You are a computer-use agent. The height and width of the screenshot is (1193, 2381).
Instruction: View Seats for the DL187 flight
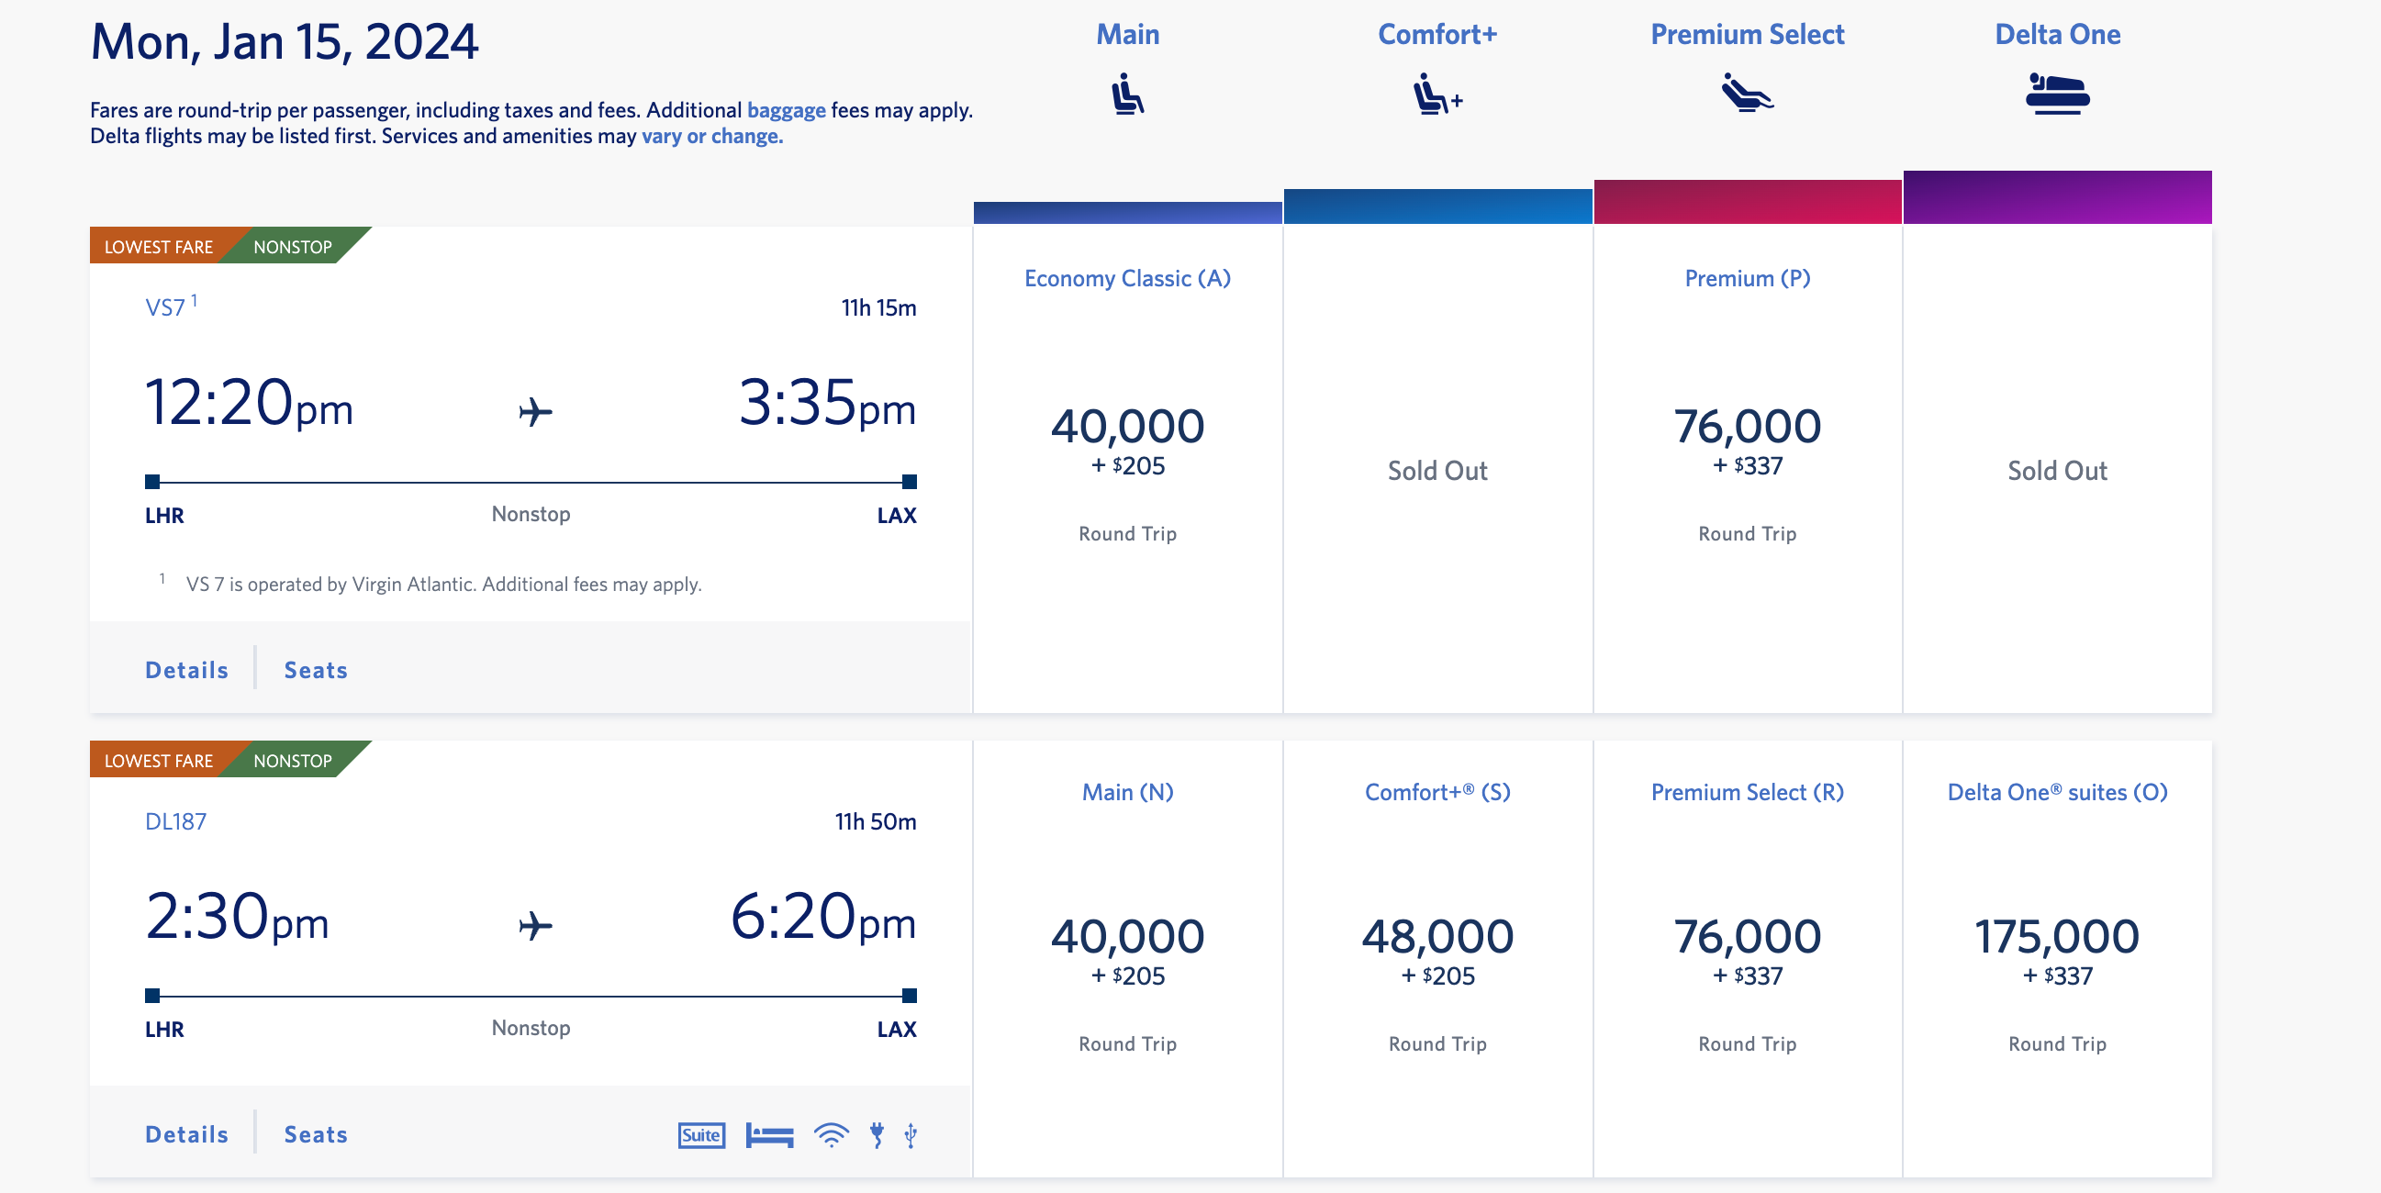pos(315,1135)
